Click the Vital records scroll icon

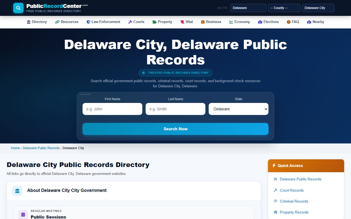pyautogui.click(x=182, y=22)
